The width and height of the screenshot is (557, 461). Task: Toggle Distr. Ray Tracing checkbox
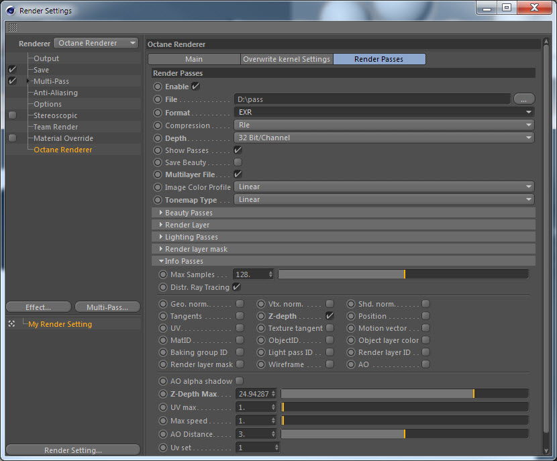236,287
